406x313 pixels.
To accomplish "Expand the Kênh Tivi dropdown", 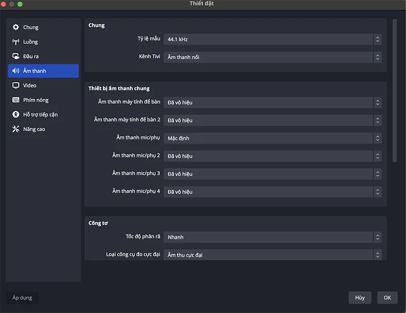I will [x=272, y=57].
